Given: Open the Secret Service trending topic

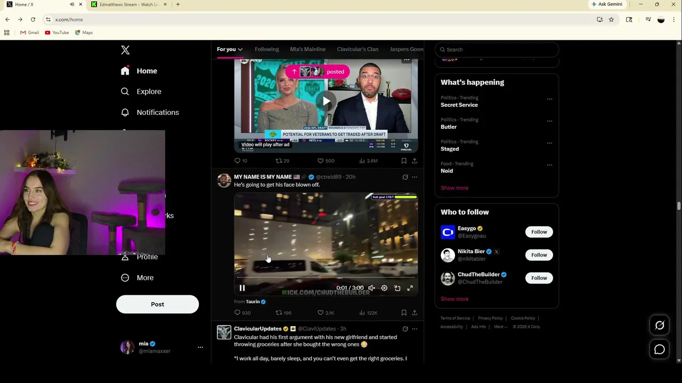Looking at the screenshot, I should (x=459, y=105).
